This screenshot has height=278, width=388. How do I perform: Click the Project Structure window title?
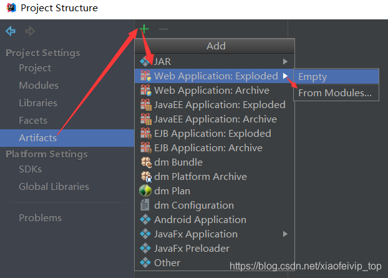click(x=59, y=8)
